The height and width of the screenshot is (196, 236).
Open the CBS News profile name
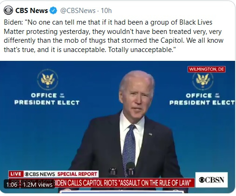click(x=32, y=11)
